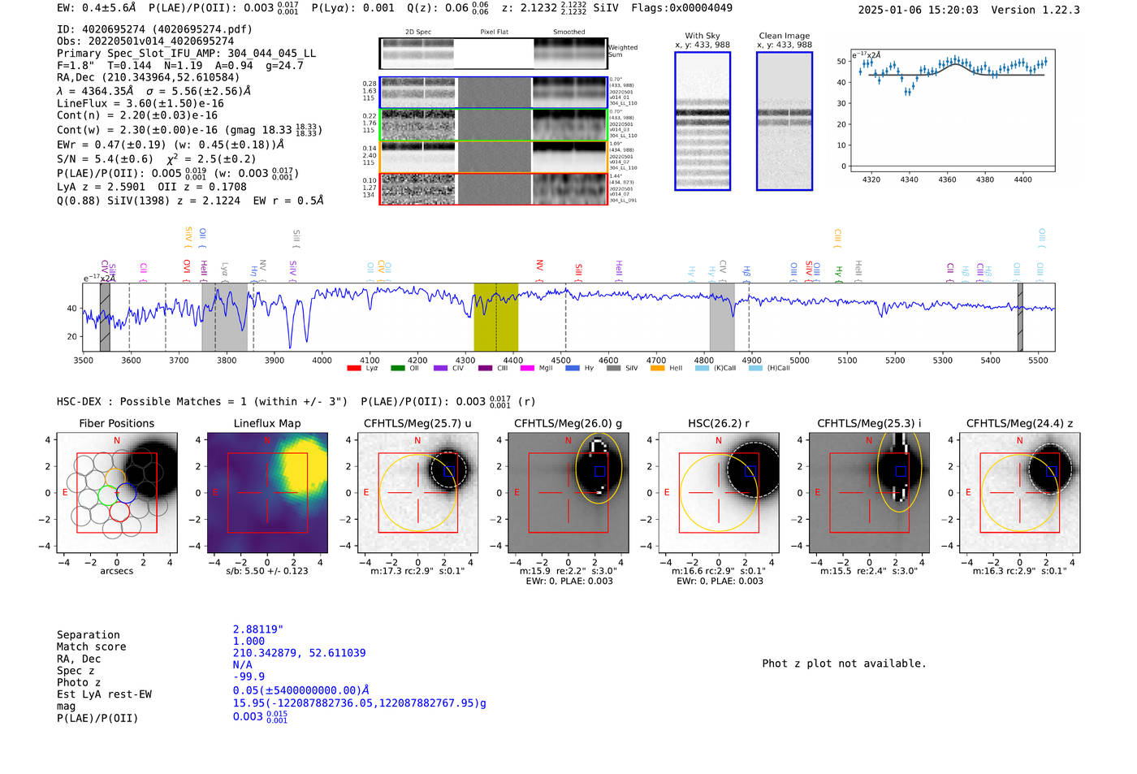Open the Lineflux Map image
Viewport: 1137px width, 774px height.
(x=267, y=492)
